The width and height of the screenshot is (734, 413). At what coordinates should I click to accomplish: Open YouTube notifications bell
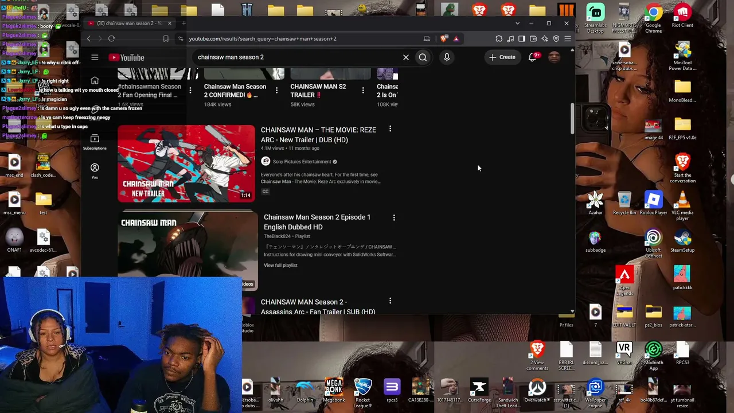tap(532, 57)
